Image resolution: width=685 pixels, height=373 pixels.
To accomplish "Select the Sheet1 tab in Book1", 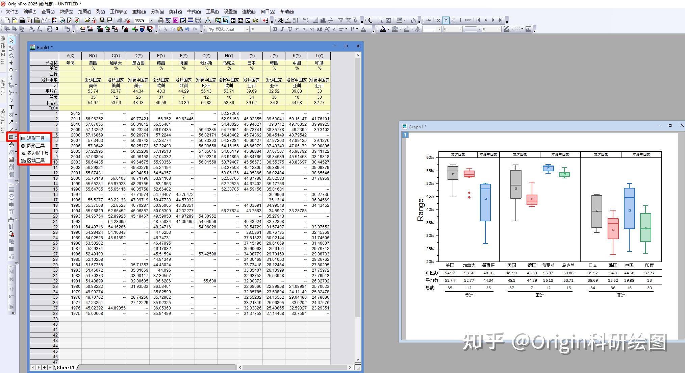I will click(66, 368).
